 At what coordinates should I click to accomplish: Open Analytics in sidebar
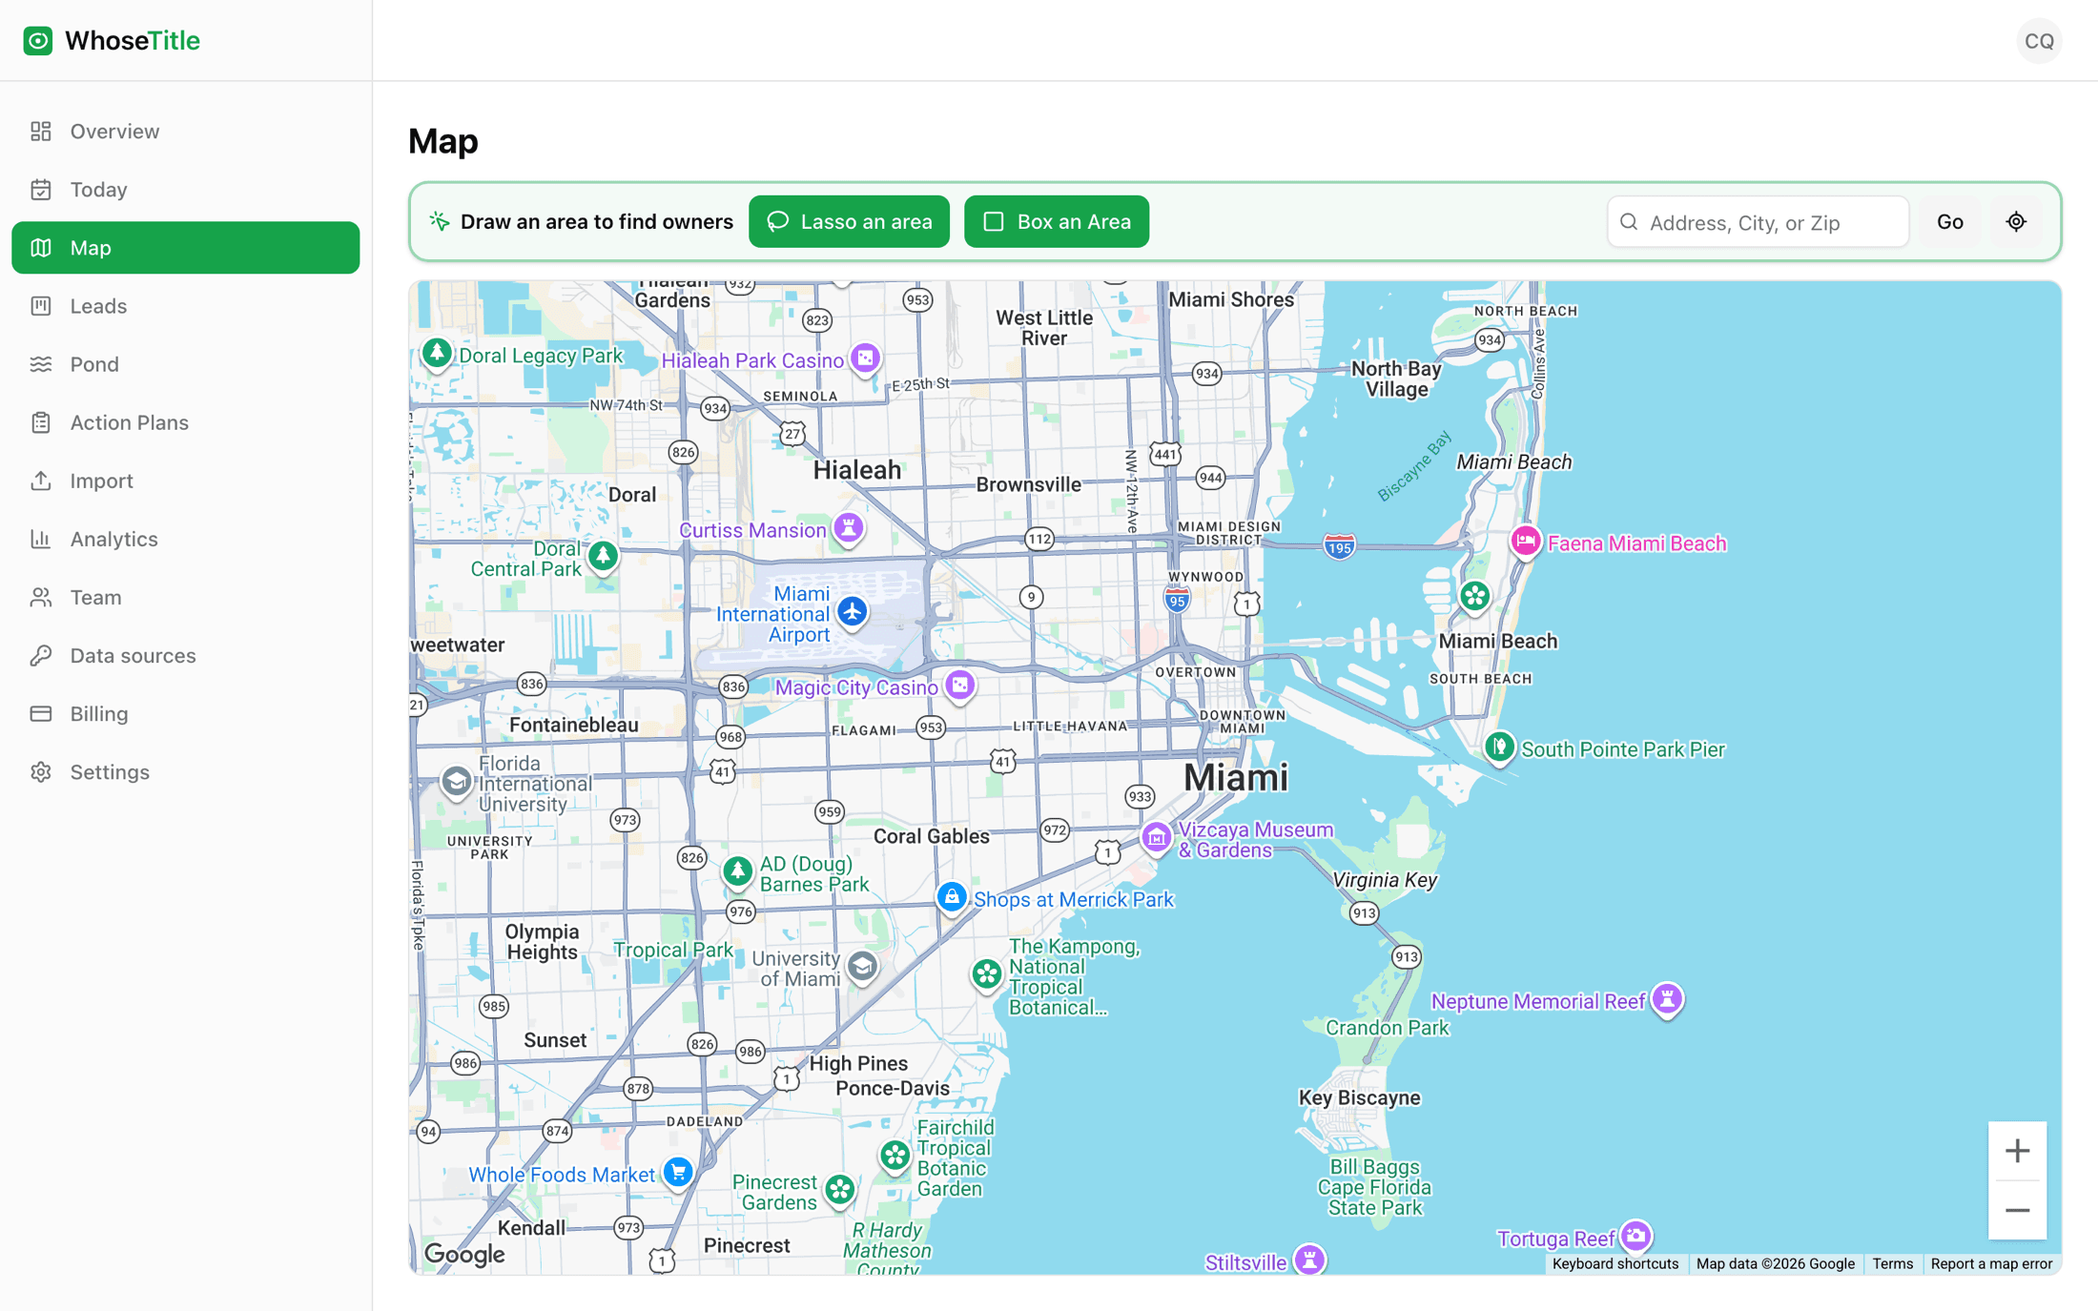point(186,539)
